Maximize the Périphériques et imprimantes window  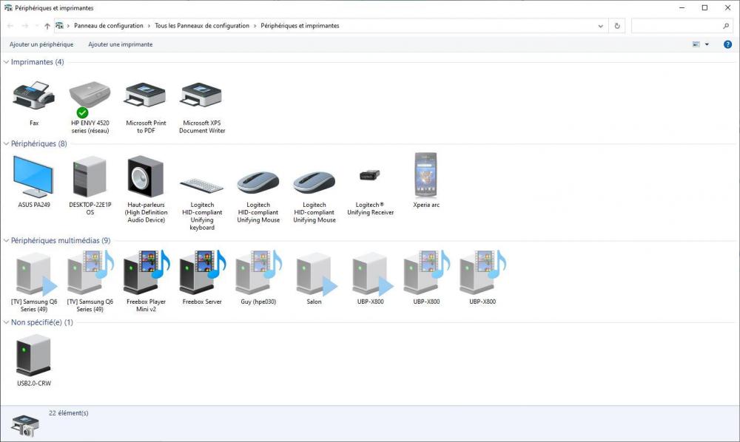coord(704,7)
